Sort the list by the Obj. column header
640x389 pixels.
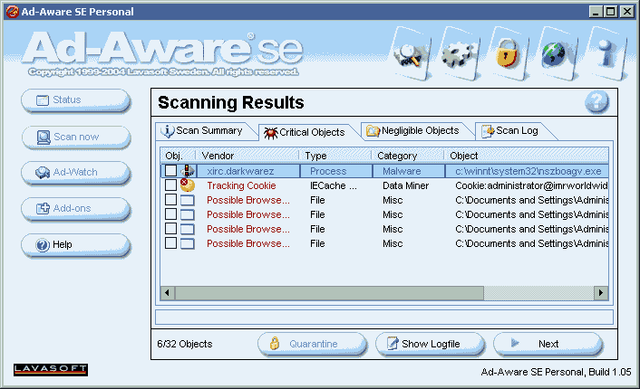(178, 156)
